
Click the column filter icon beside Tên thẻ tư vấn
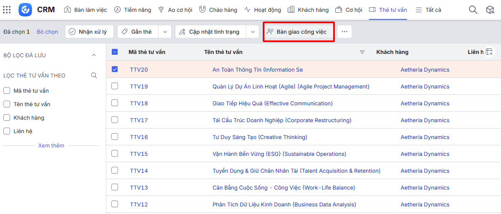pos(362,52)
